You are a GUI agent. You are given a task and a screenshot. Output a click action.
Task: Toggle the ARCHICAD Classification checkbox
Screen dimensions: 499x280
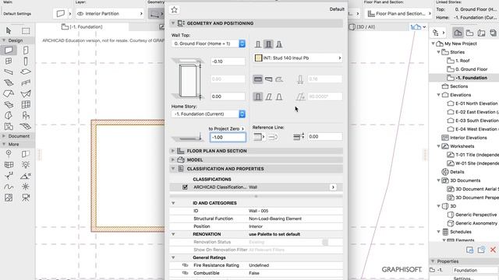pyautogui.click(x=185, y=187)
